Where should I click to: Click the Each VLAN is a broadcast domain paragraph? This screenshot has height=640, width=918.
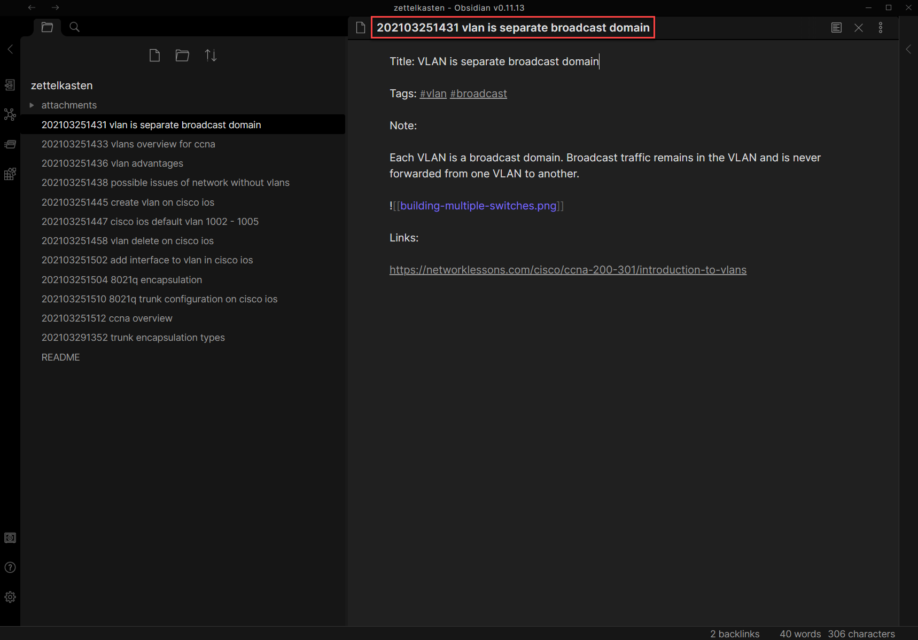pos(605,166)
